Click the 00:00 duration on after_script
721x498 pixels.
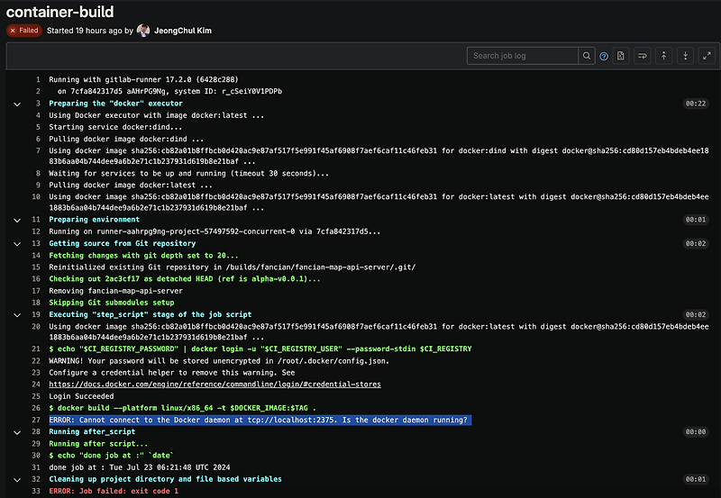[696, 432]
